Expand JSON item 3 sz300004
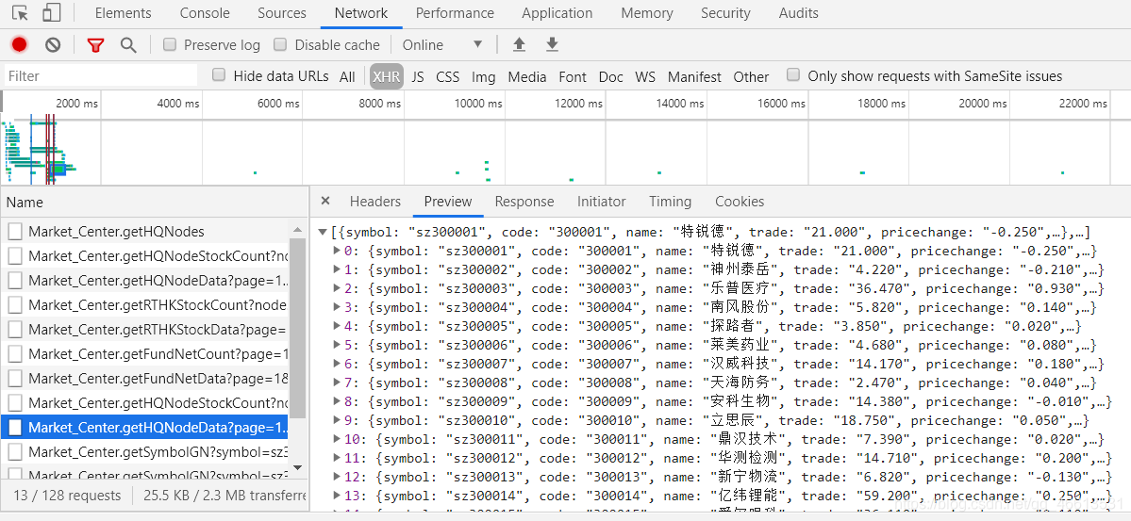 click(337, 307)
